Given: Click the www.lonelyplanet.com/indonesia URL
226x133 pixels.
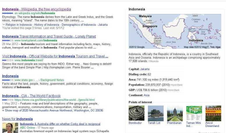Looking at the screenshot, I should 36,40.
